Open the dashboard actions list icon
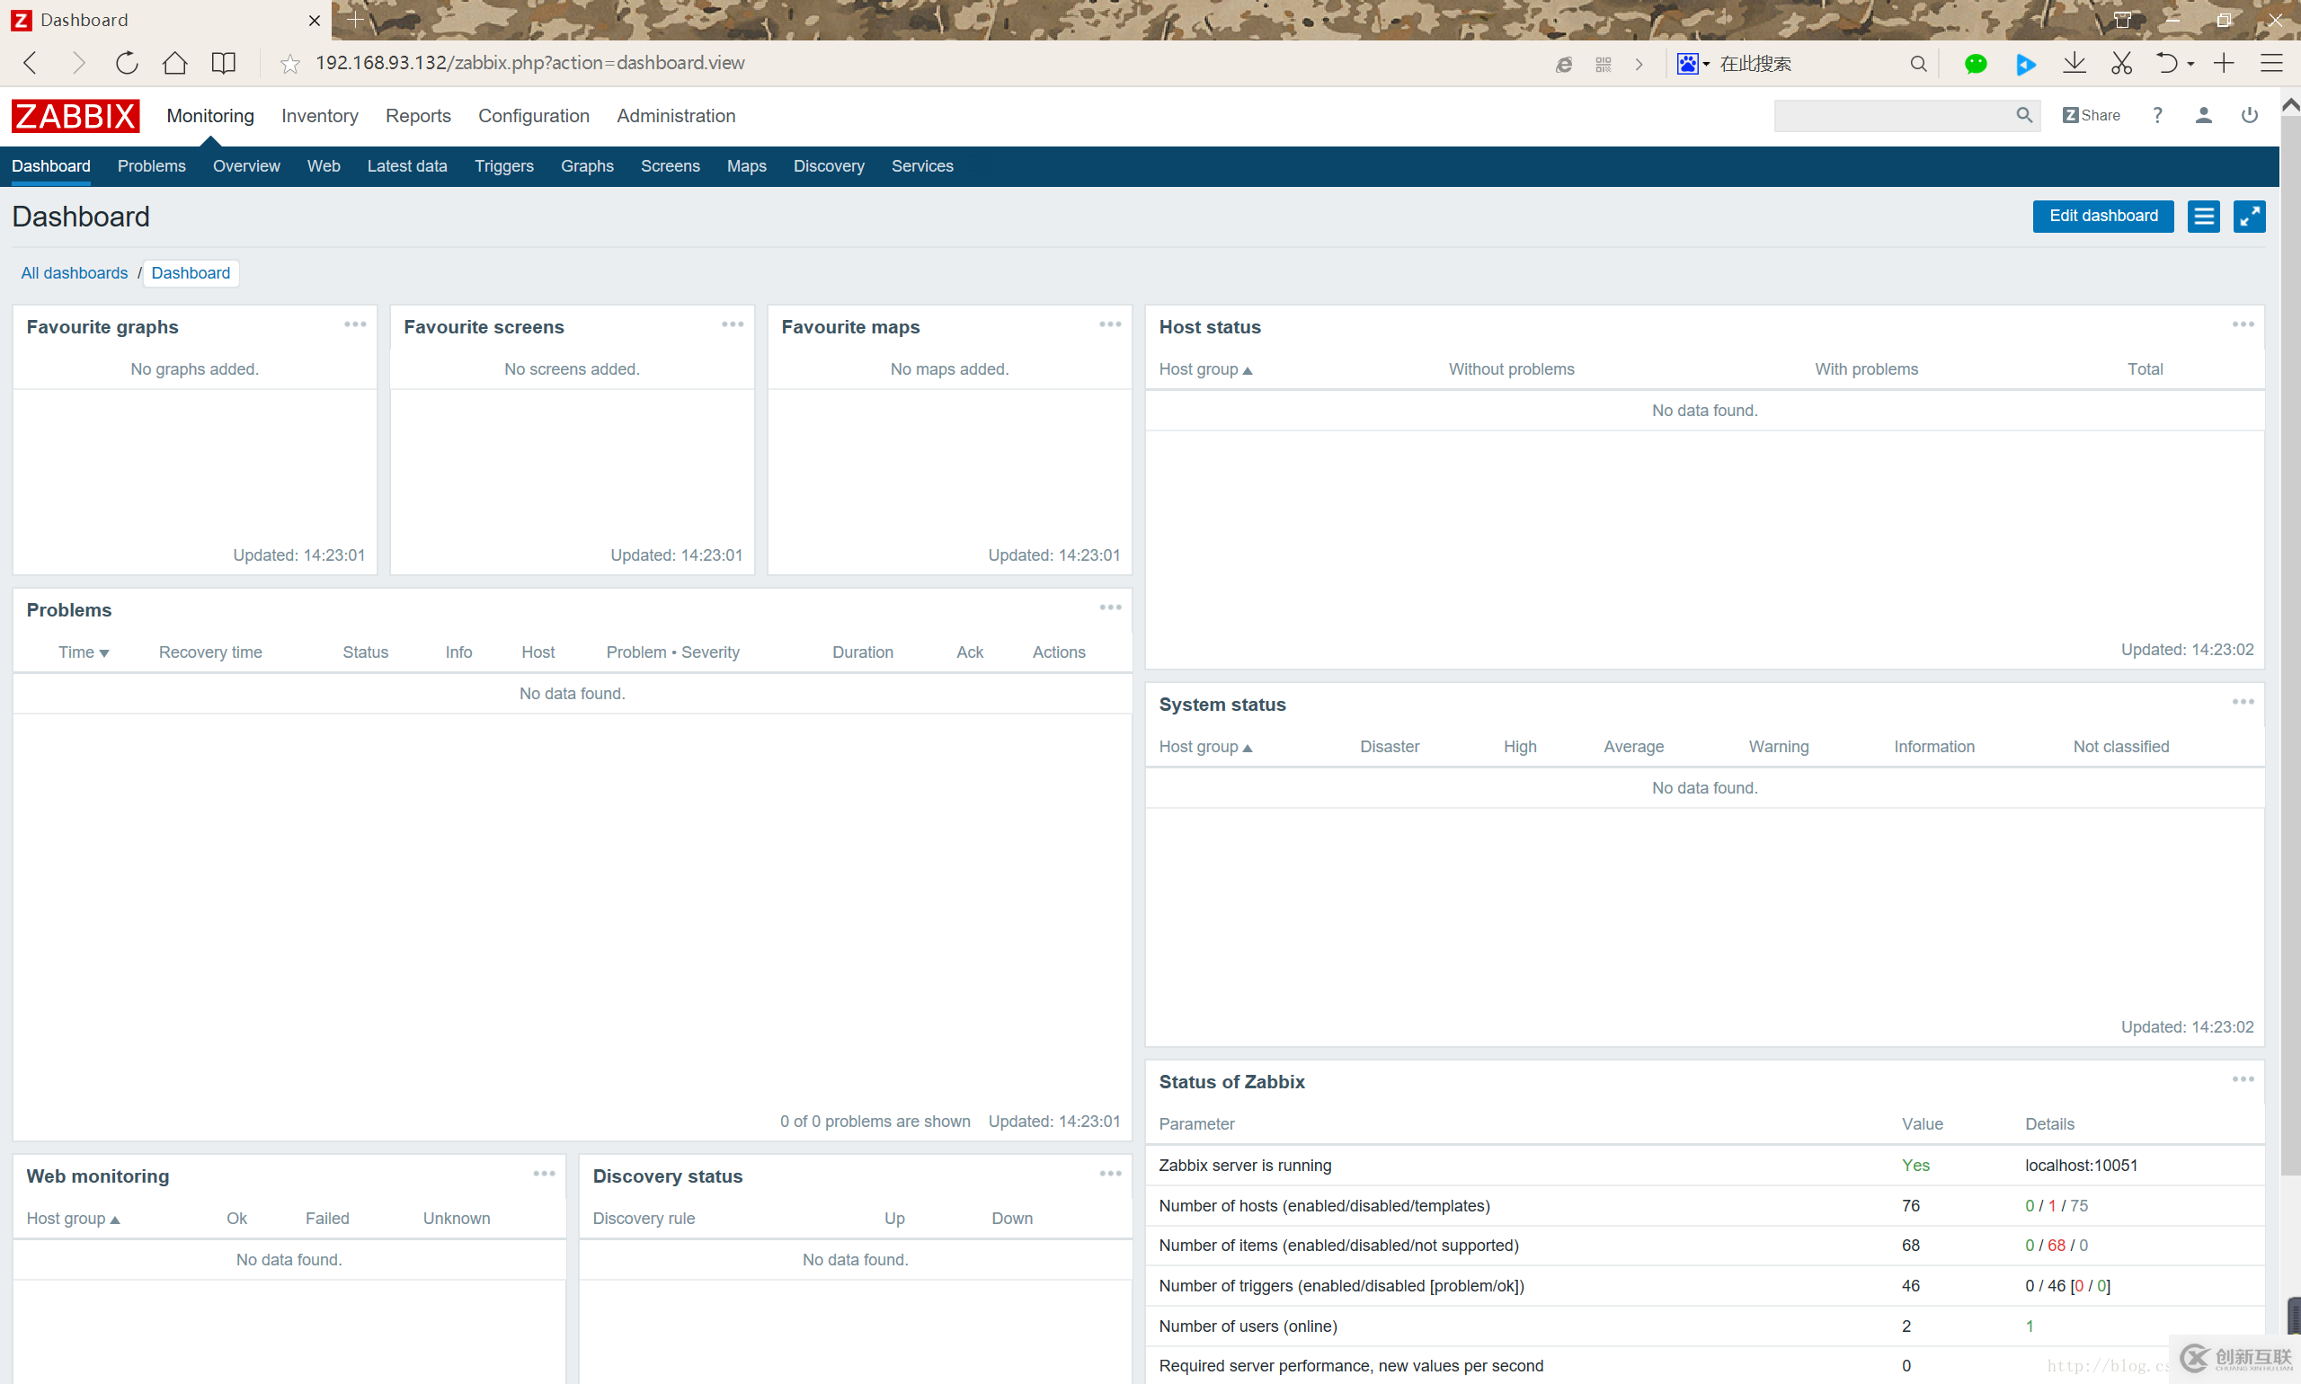Screen dimensions: 2301x1384 click(2203, 217)
